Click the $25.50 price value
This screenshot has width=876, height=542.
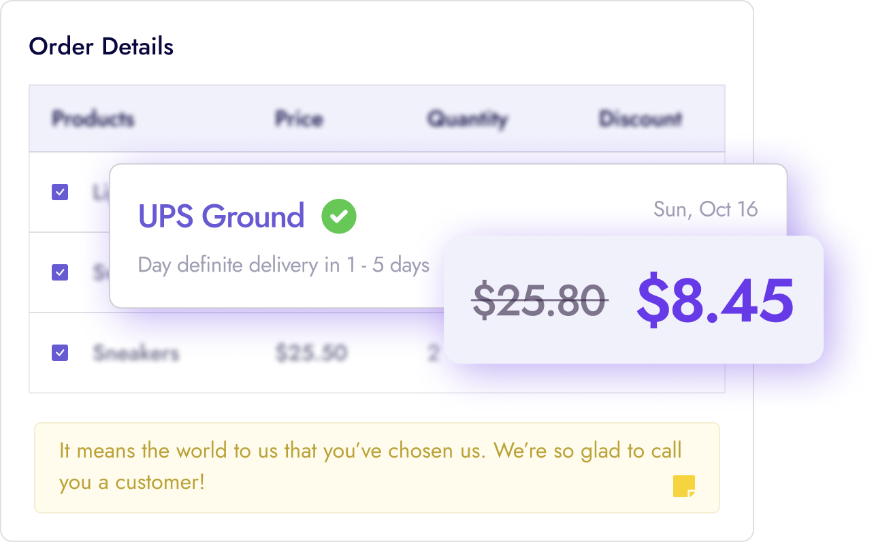pos(312,353)
